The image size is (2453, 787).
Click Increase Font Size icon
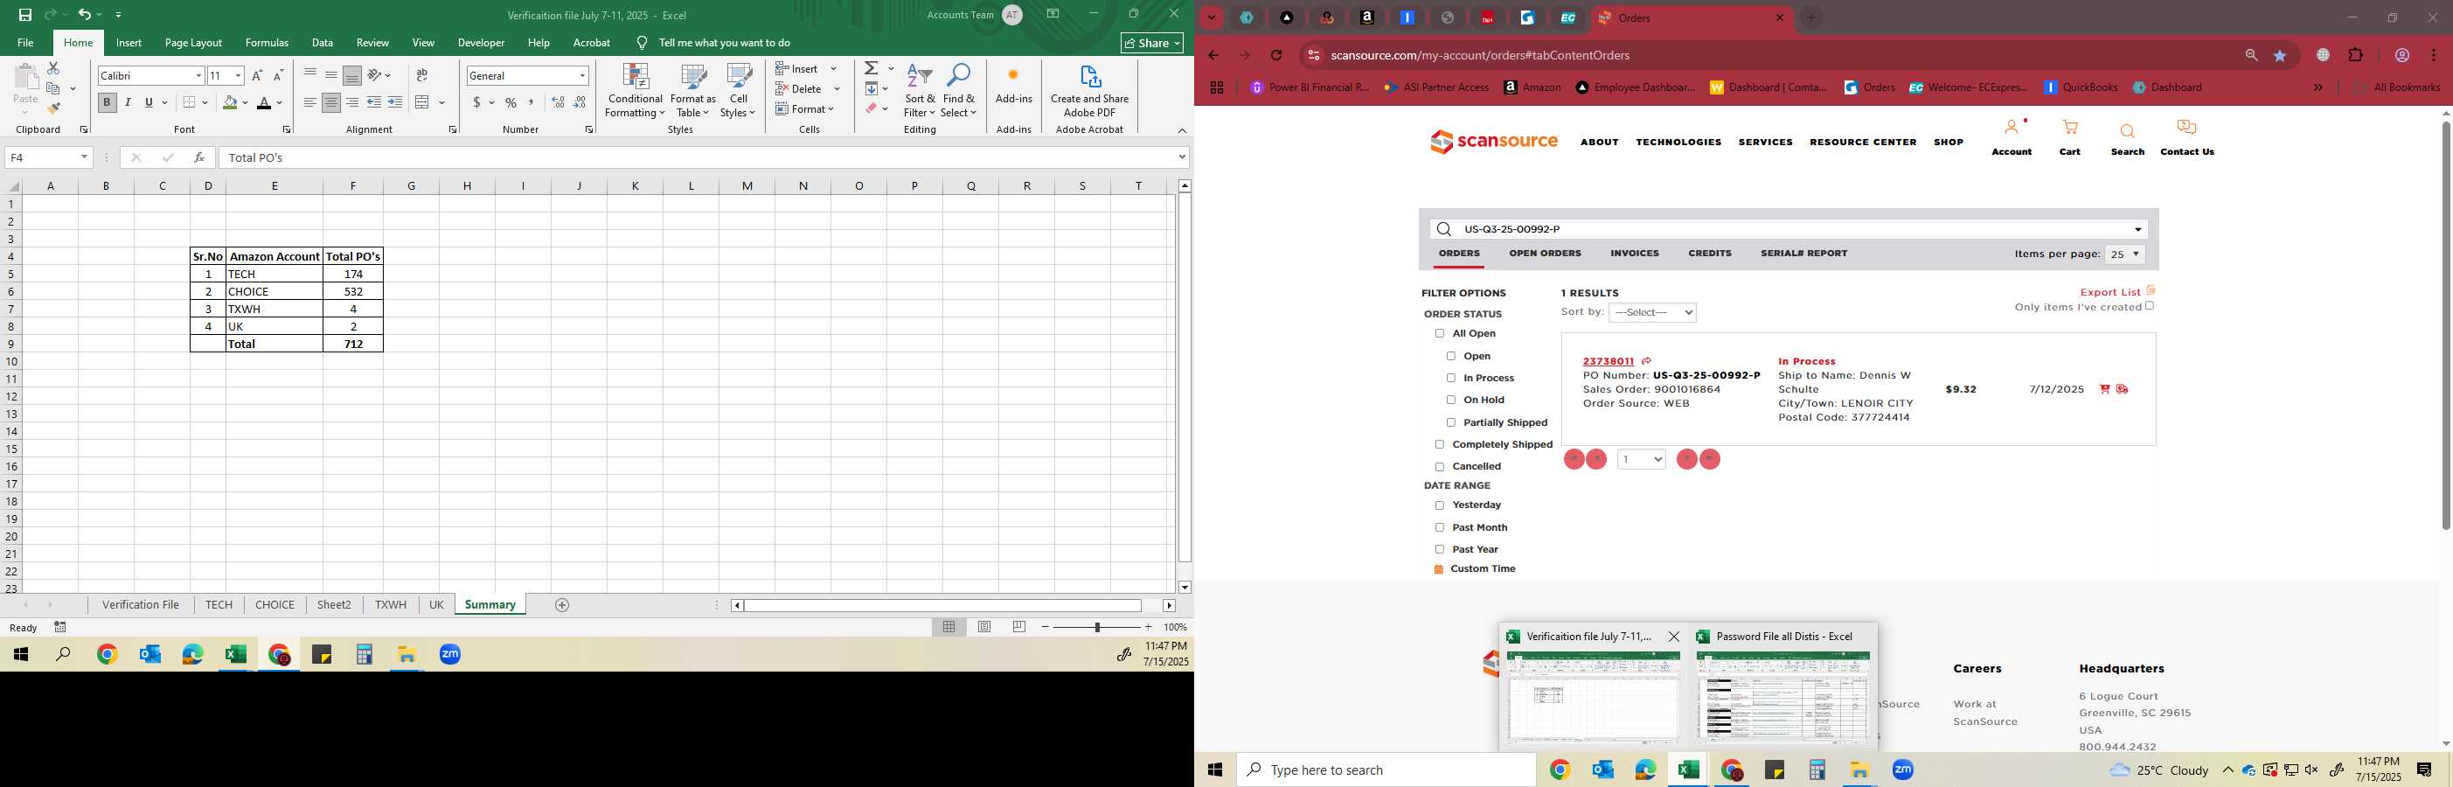[x=257, y=75]
